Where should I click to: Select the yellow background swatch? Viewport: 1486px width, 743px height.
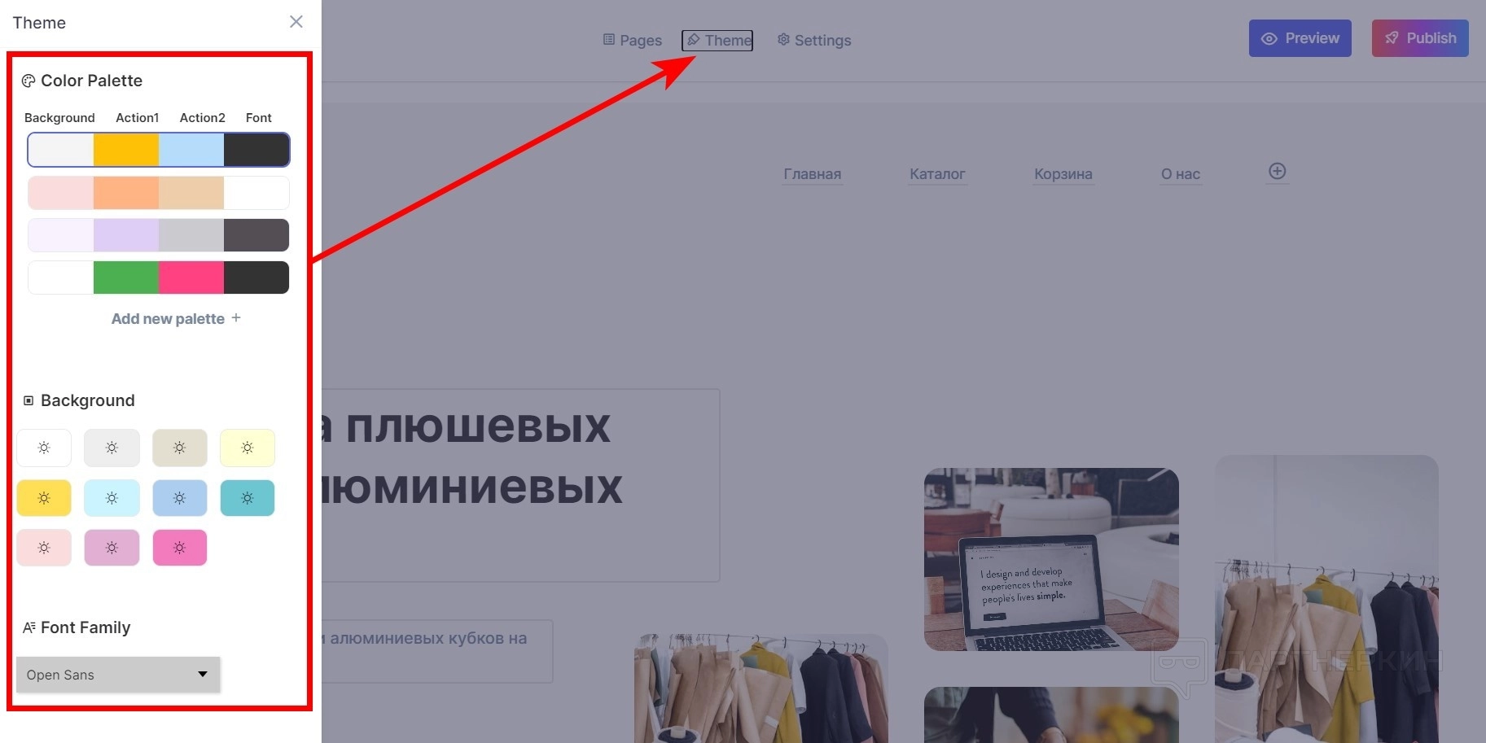tap(44, 498)
